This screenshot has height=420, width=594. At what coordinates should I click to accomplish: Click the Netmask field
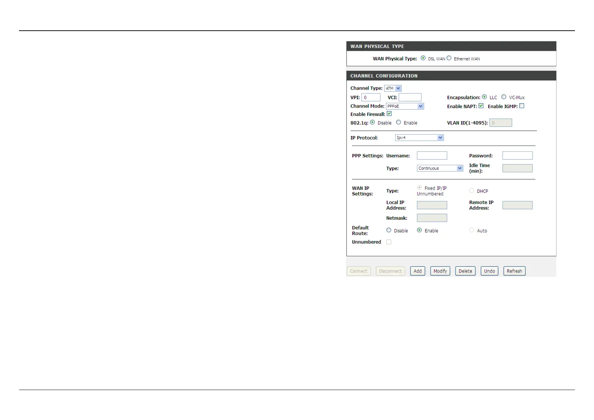tap(432, 218)
